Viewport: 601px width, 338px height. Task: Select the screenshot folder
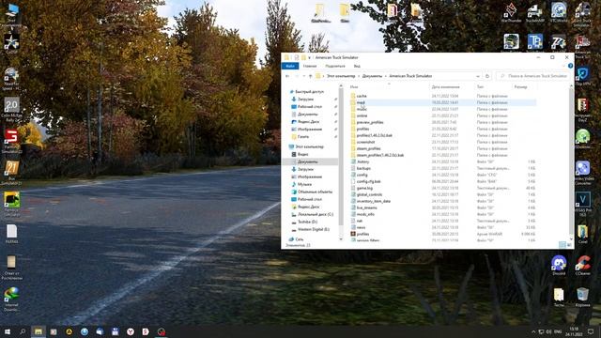(365, 142)
